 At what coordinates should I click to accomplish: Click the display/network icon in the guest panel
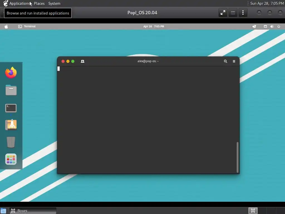tap(254, 26)
